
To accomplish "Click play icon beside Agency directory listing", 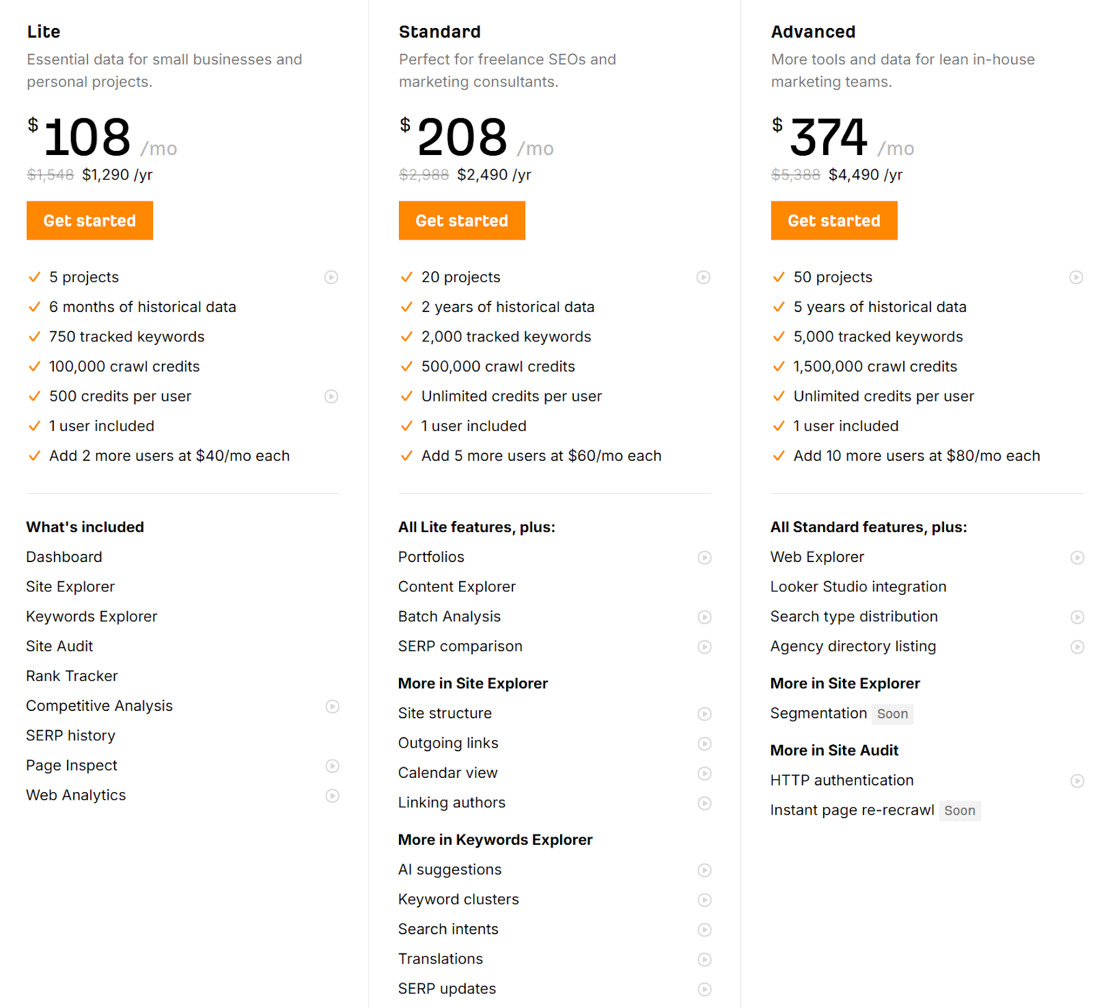I will point(1077,647).
